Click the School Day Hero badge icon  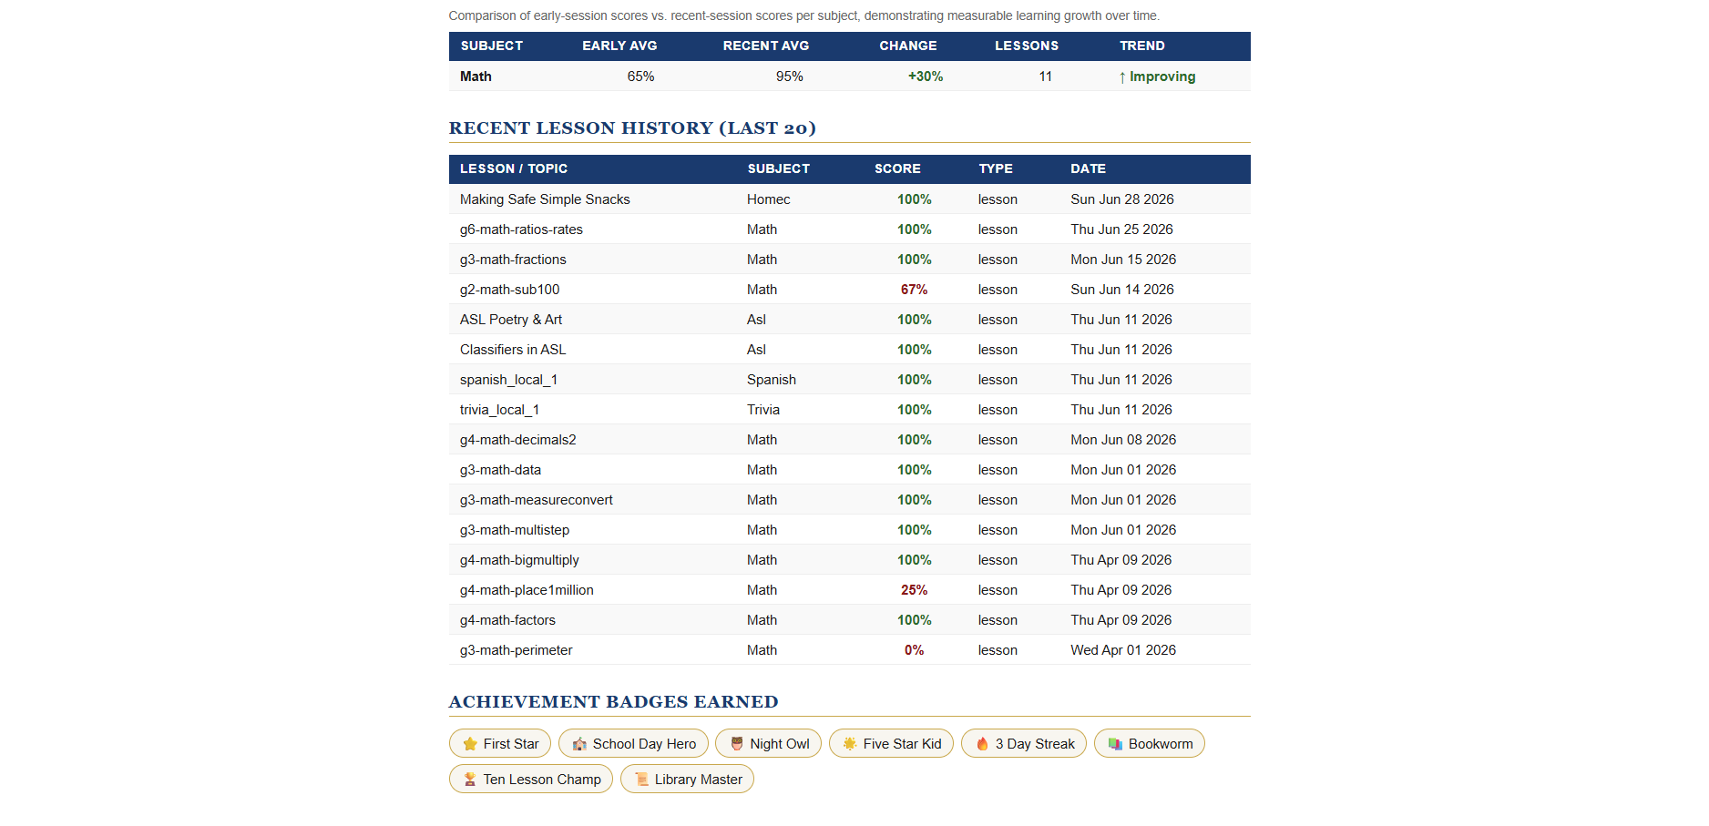(x=579, y=744)
